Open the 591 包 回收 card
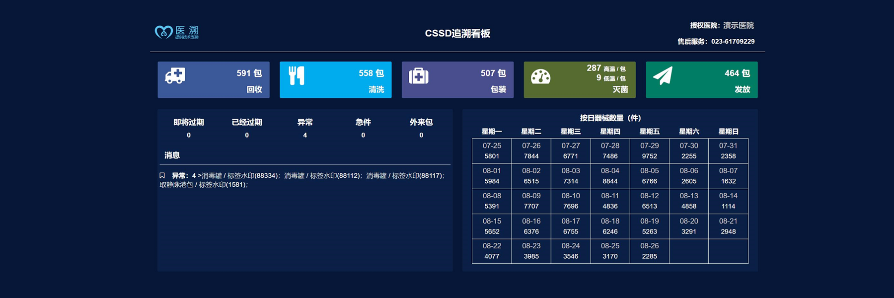 (214, 80)
